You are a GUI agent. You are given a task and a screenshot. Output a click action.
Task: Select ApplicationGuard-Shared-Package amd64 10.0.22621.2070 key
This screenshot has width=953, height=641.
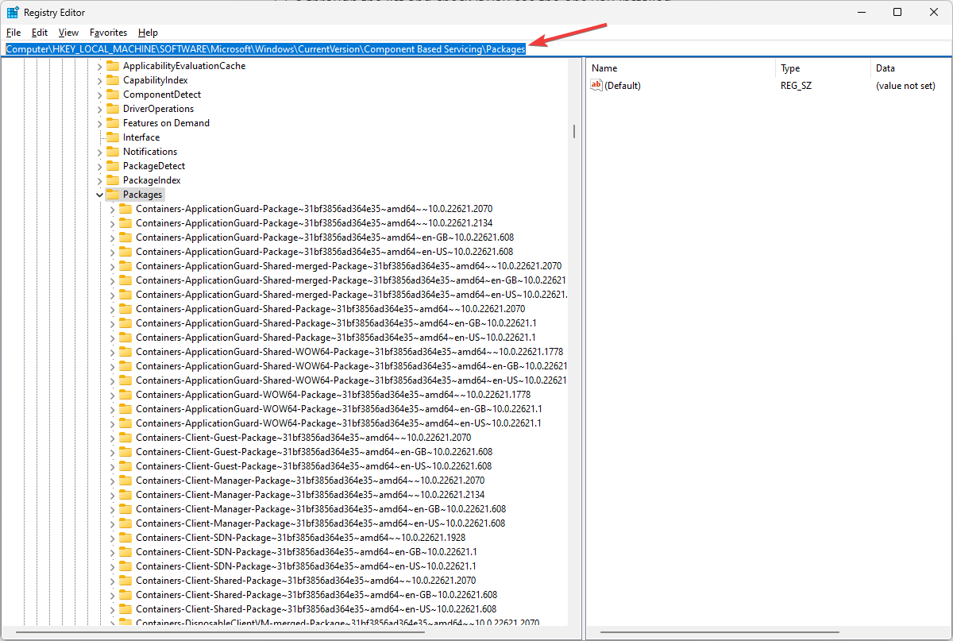tap(330, 309)
